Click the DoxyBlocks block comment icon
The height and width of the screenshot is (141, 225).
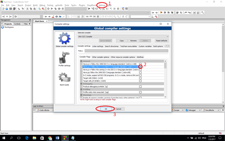[186, 13]
